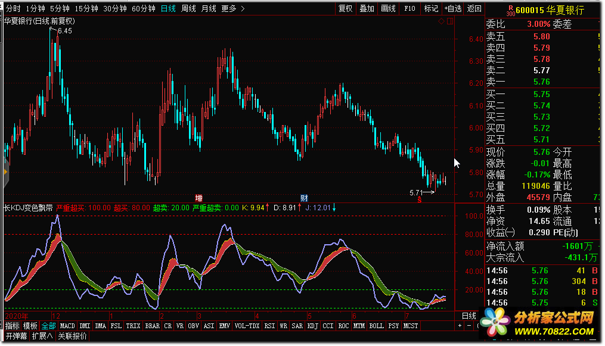Open the '扩展∧' expand menu
This screenshot has height=346, width=605.
click(42, 336)
